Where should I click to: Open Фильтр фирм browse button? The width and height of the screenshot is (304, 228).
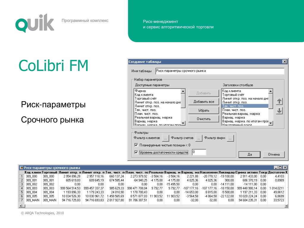230,138
